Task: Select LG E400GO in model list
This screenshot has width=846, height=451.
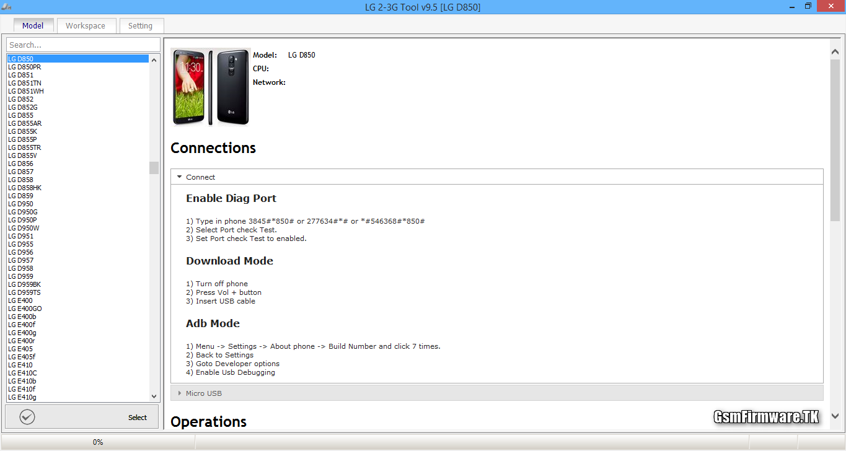Action: point(77,309)
